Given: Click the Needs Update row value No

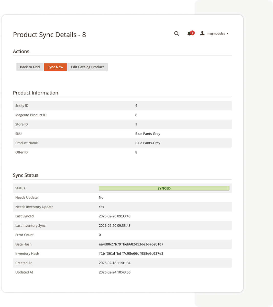Looking at the screenshot, I should coord(101,197).
